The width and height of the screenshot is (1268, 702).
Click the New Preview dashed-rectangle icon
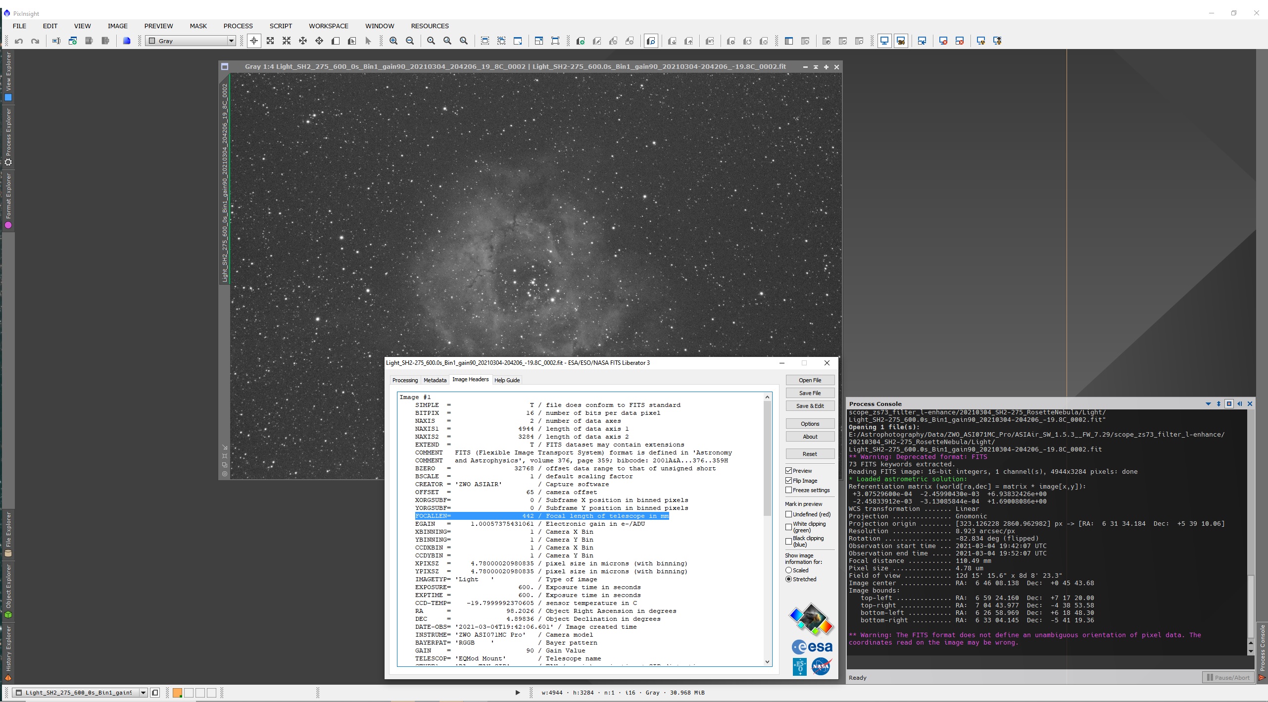tap(485, 41)
